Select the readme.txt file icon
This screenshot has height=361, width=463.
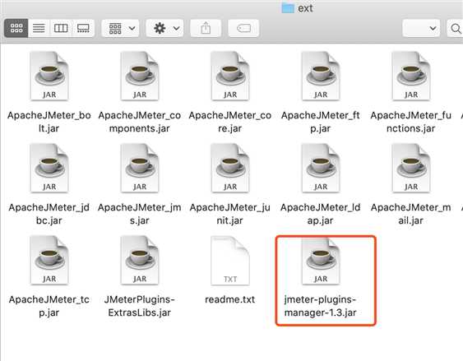click(x=230, y=261)
